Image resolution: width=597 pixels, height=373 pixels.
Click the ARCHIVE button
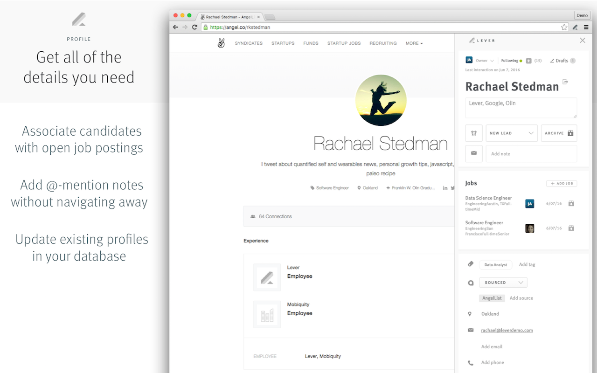[x=559, y=133]
